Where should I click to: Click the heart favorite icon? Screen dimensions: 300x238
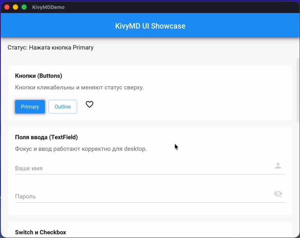pos(89,104)
